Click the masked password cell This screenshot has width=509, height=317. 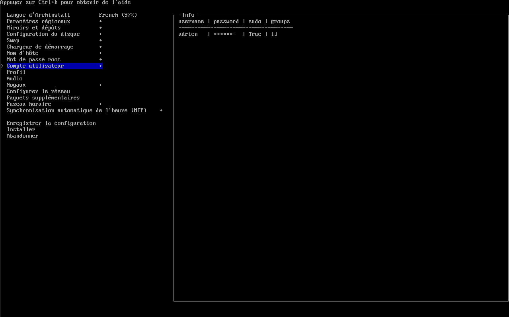[223, 34]
